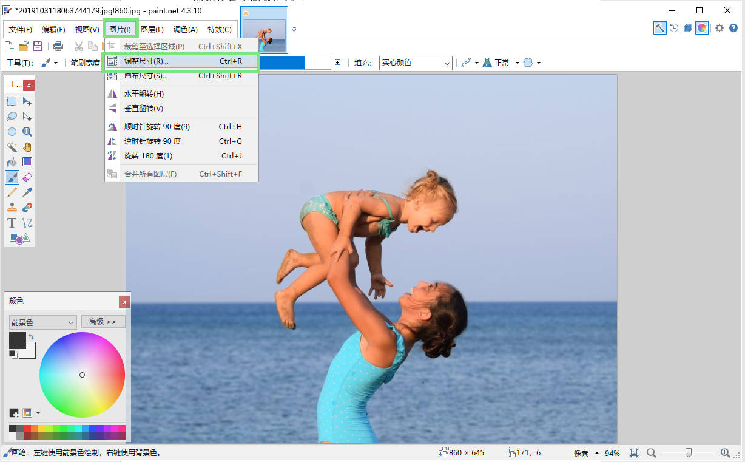Select the Eraser tool in toolbox
This screenshot has width=745, height=462.
point(27,177)
